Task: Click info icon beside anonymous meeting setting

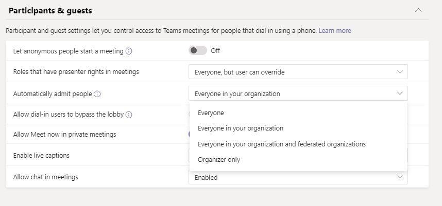Action: (129, 51)
